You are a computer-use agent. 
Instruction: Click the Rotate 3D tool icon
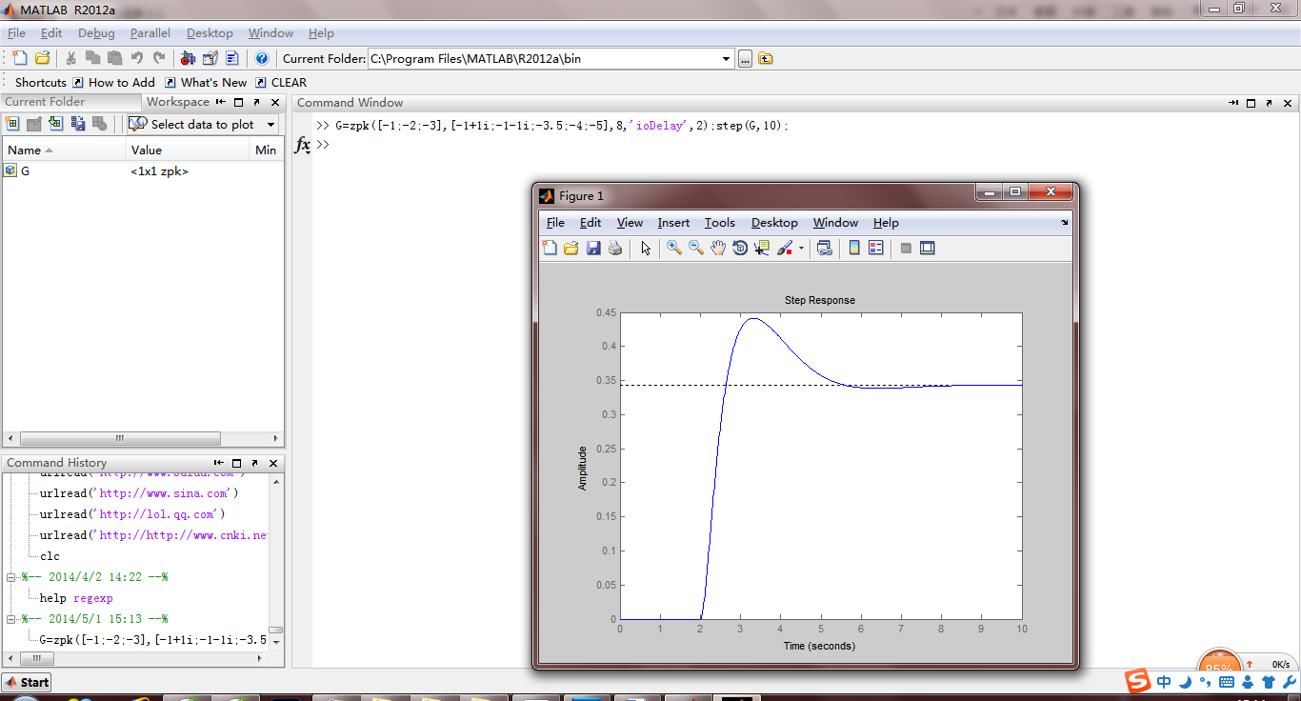[x=740, y=249]
